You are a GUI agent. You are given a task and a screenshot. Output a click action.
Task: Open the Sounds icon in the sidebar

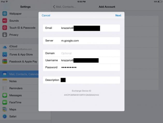pyautogui.click(x=5, y=21)
